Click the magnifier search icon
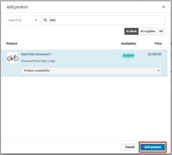 click(x=46, y=20)
